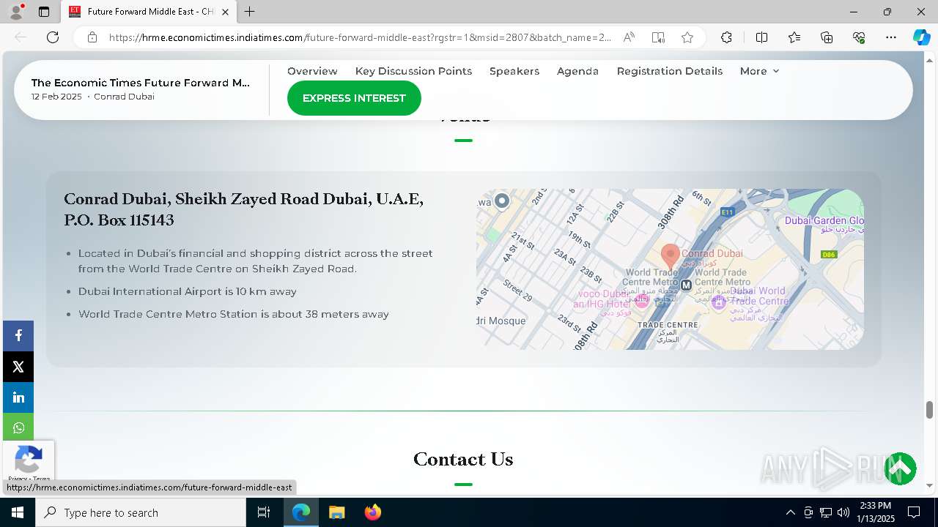
Task: Click the World Trade Centre Metro marker
Action: point(686,285)
